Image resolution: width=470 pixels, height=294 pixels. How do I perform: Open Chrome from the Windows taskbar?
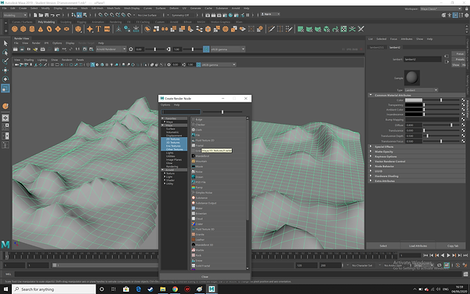point(175,289)
